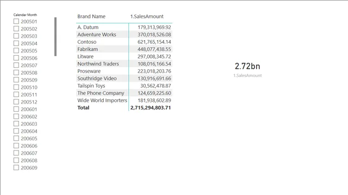Check the 200509 box
The width and height of the screenshot is (348, 195).
pyautogui.click(x=16, y=80)
